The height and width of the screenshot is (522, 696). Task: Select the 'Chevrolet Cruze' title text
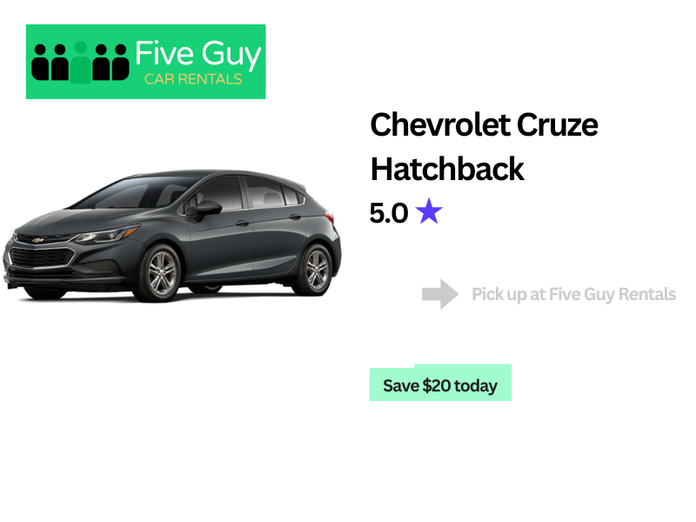pos(484,124)
